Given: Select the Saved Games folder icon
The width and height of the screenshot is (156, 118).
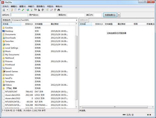Looking at the screenshot, I should (x=3, y=71).
